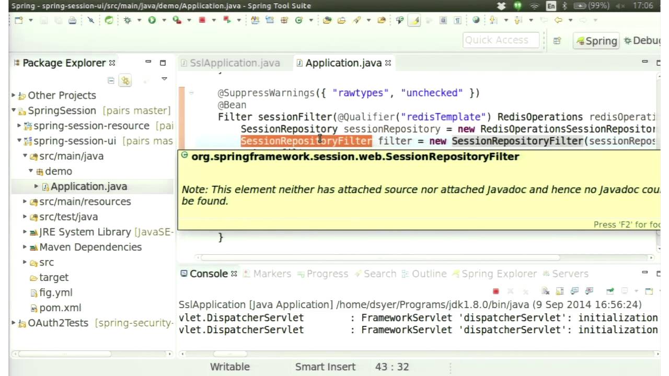The image size is (669, 376).
Task: Click the RedisOperations type in code
Action: coord(540,117)
